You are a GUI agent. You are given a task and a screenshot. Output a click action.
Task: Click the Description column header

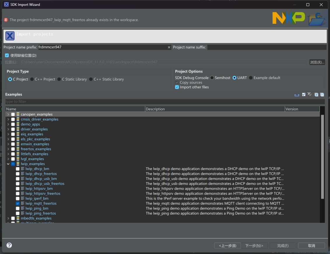[215, 109]
